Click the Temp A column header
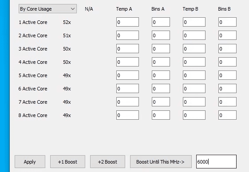 [x=124, y=9]
